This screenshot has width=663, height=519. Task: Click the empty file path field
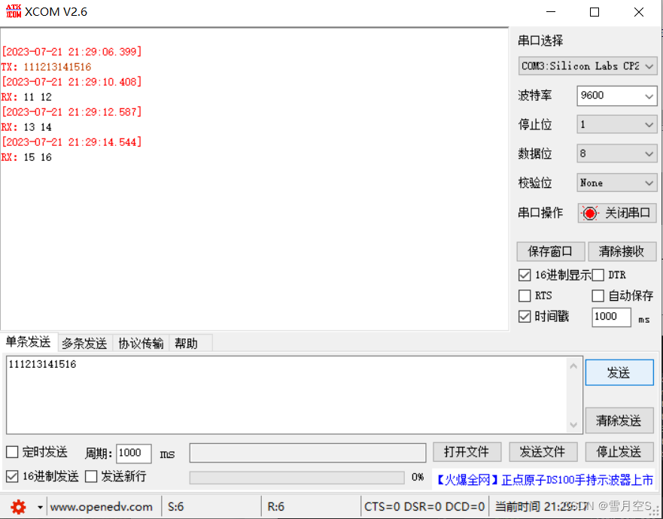308,453
